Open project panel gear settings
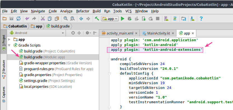Viewport: 233px width, 110px height. 88,33
